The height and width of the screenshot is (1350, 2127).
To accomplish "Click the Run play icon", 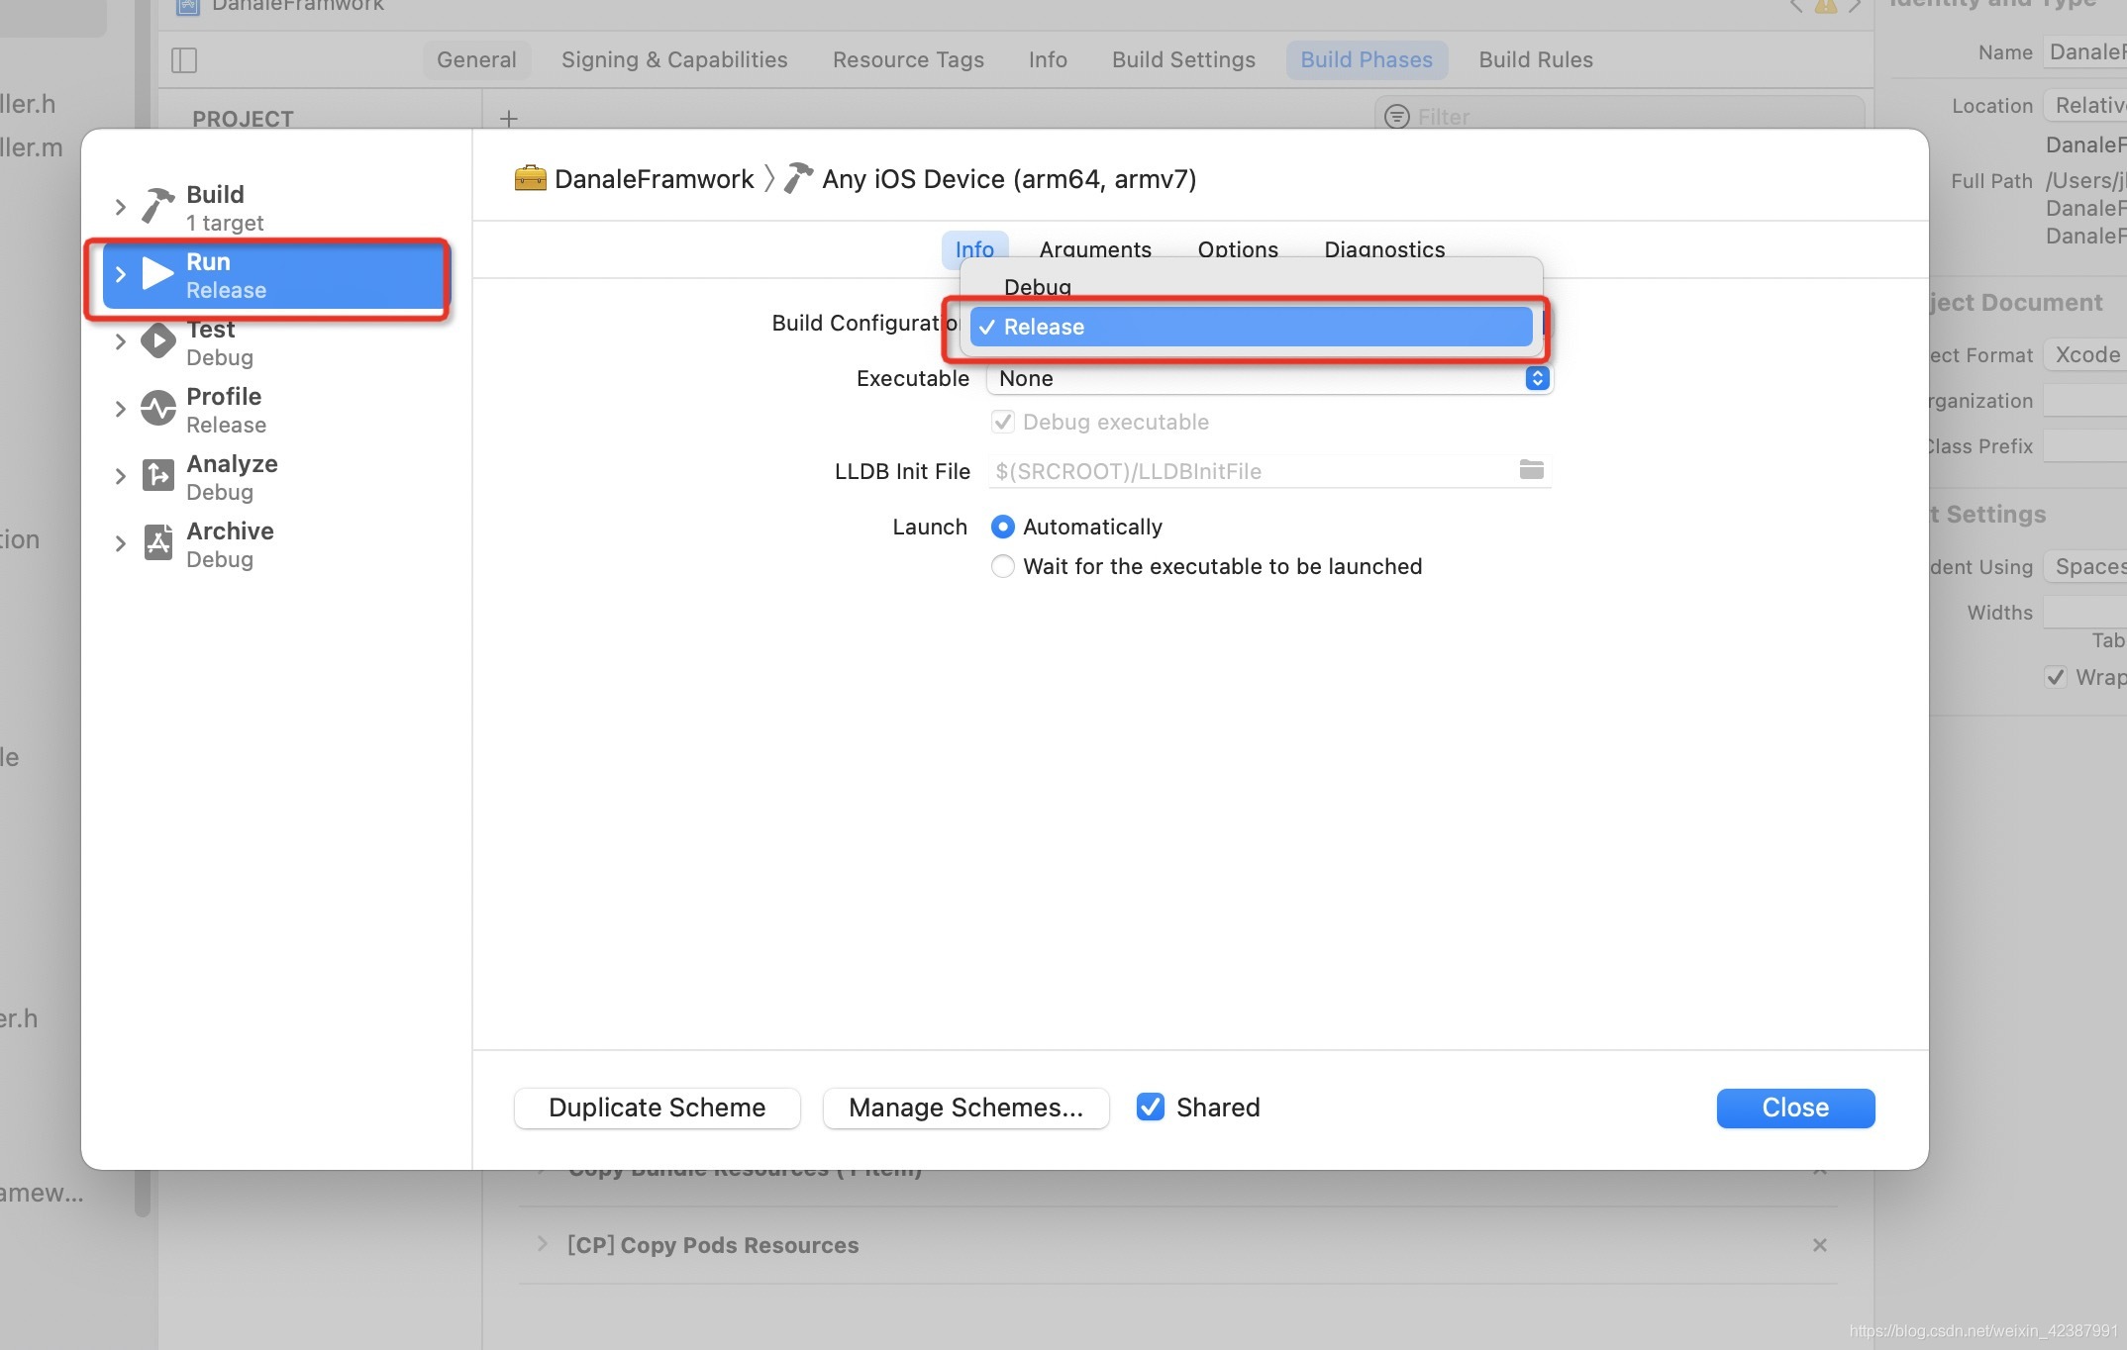I will 157,273.
